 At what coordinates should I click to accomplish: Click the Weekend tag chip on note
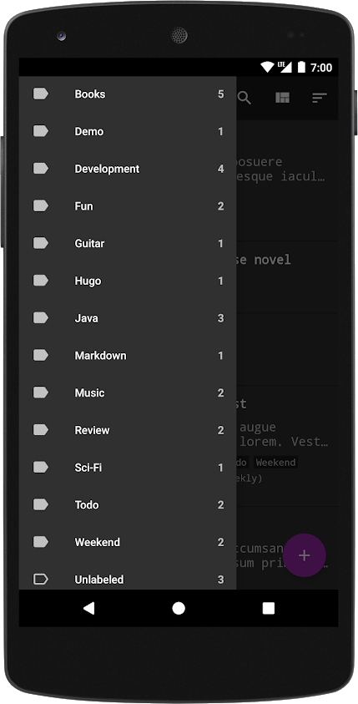pyautogui.click(x=275, y=463)
